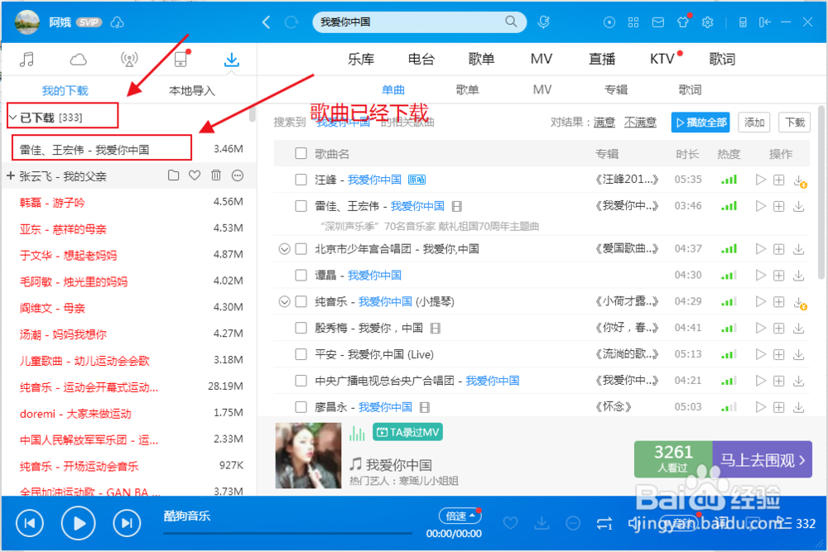Check the box for 中央广播电视总台央广合唱团 song

[301, 381]
